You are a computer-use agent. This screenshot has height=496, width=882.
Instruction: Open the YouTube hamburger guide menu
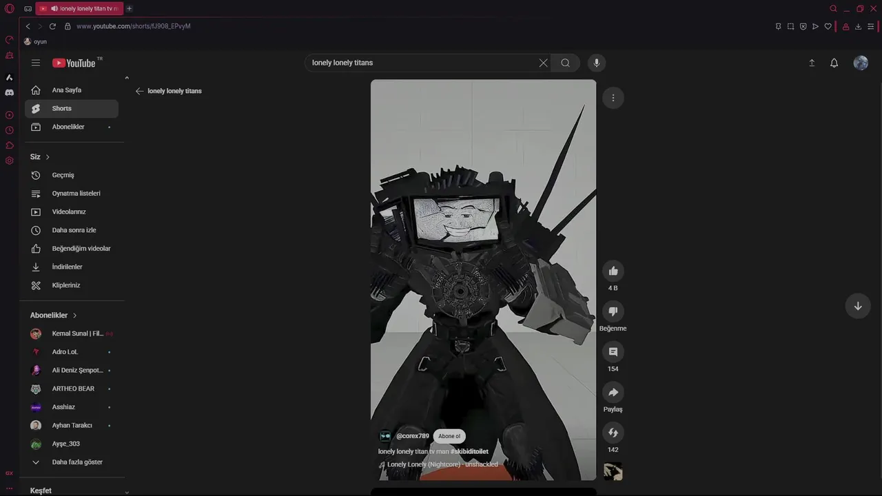coord(36,63)
